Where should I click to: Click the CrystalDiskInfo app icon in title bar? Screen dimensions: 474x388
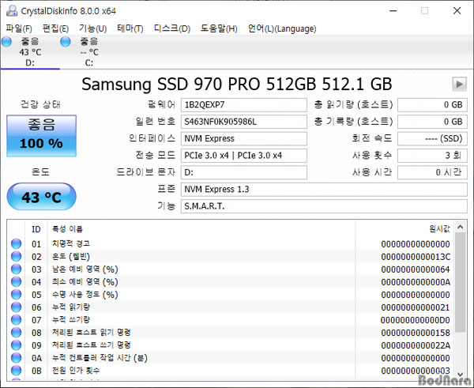tap(12, 11)
